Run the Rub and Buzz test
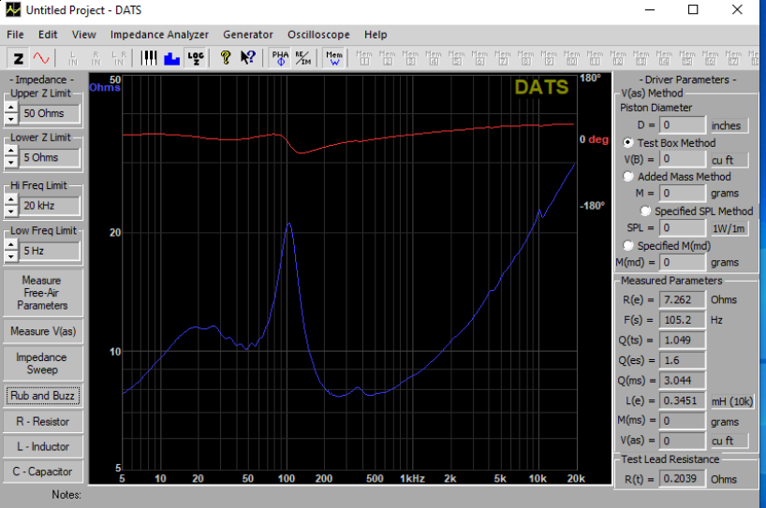Screen dimensions: 766x508 point(43,396)
